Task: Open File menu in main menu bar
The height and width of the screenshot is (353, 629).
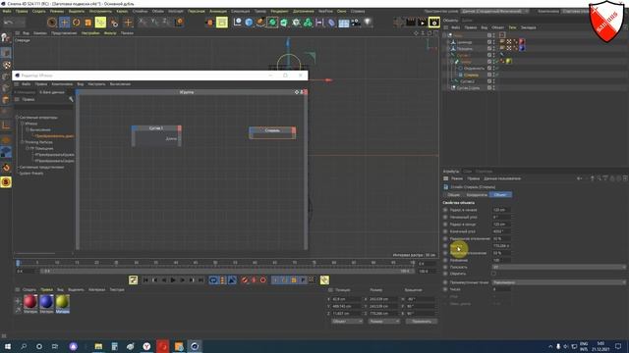Action: 7,11
